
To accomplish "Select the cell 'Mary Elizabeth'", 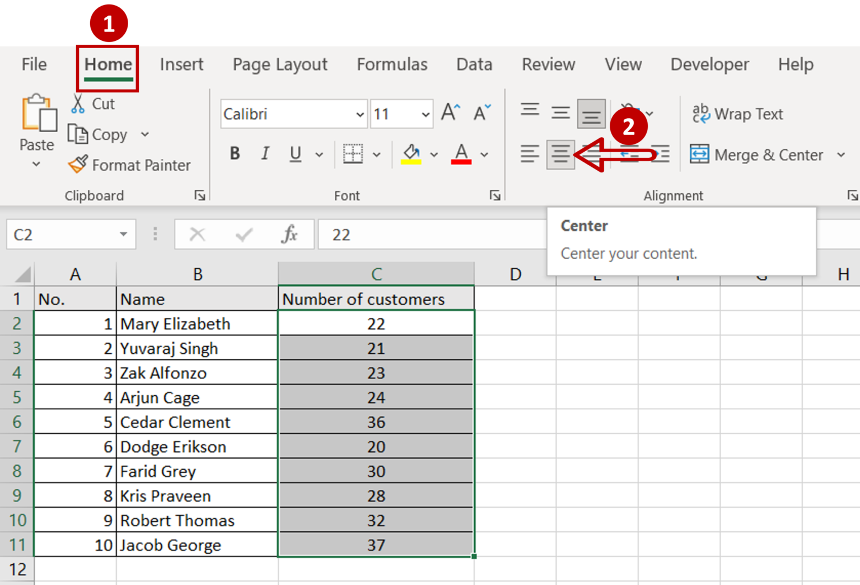I will [197, 324].
